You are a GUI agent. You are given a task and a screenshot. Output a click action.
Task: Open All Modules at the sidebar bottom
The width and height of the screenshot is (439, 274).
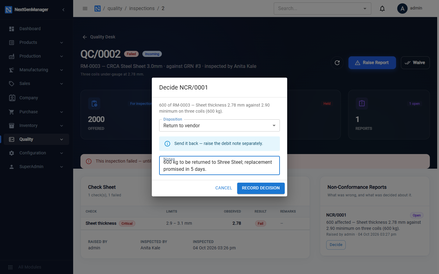(x=37, y=267)
